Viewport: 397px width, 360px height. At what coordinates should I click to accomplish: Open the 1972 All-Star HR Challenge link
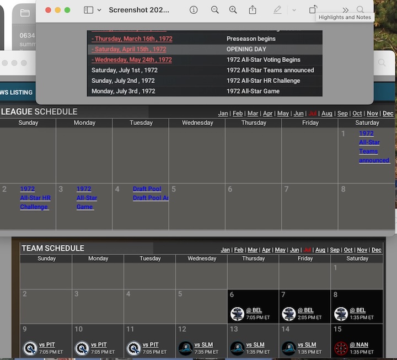click(35, 198)
